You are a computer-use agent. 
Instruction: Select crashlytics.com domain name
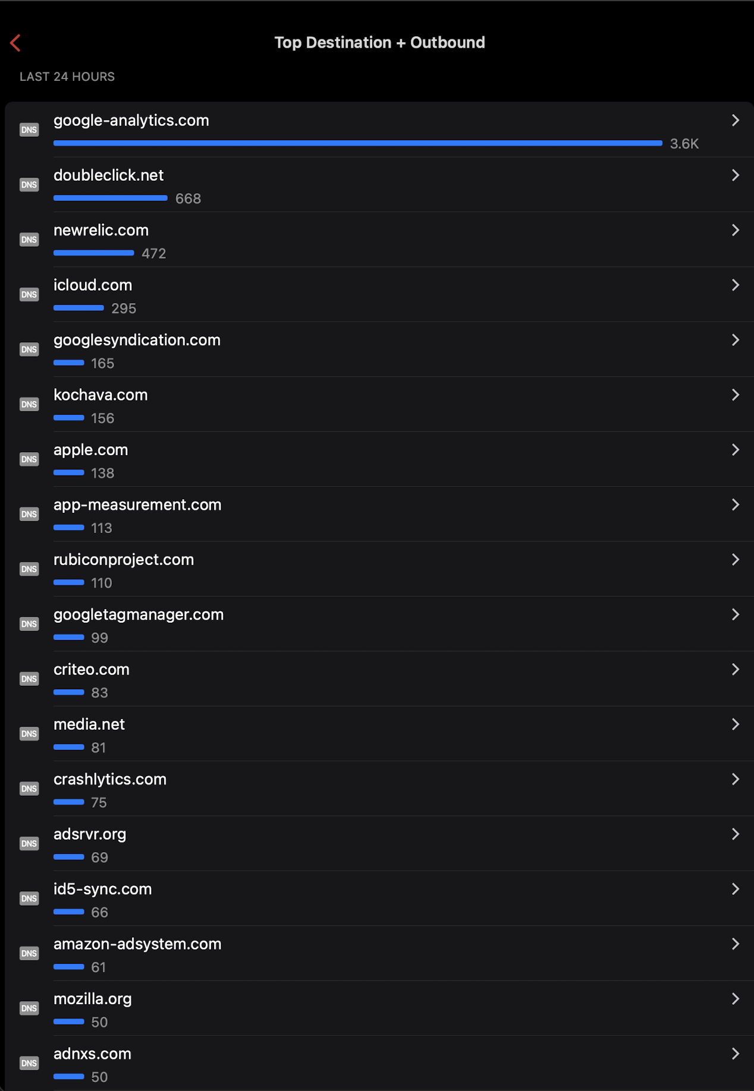(110, 779)
